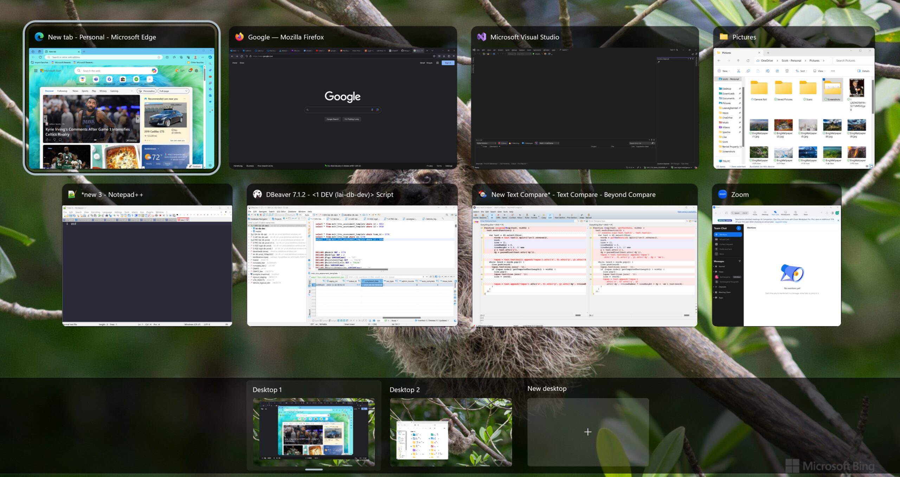The width and height of the screenshot is (900, 477).
Task: Switch to the Desktop 1 thumbnail
Action: coord(314,432)
